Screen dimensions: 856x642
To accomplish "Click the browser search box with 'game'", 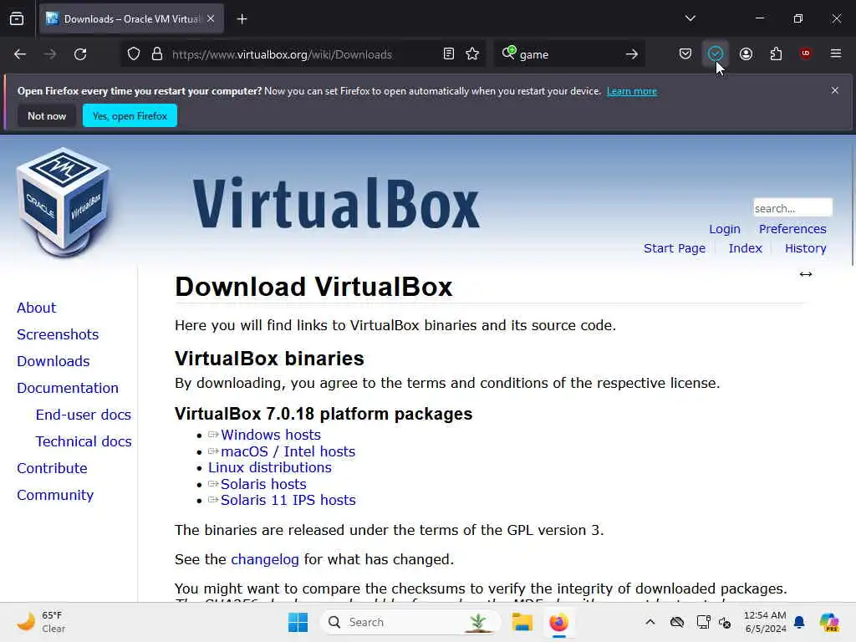I will pos(568,54).
